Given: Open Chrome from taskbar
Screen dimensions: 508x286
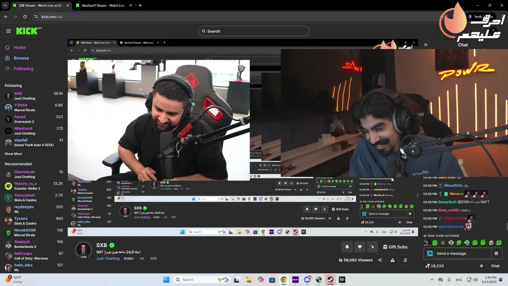Looking at the screenshot, I should click(283, 280).
